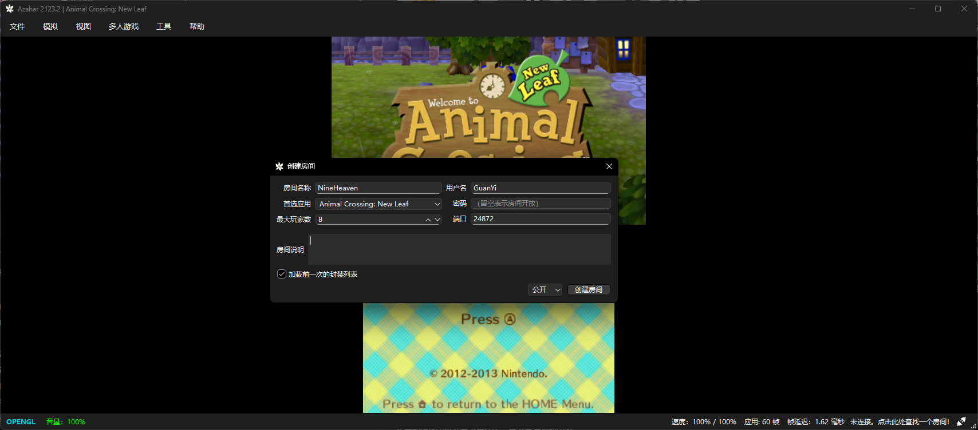Close the 创建房间 dialog
978x430 pixels.
click(x=609, y=166)
